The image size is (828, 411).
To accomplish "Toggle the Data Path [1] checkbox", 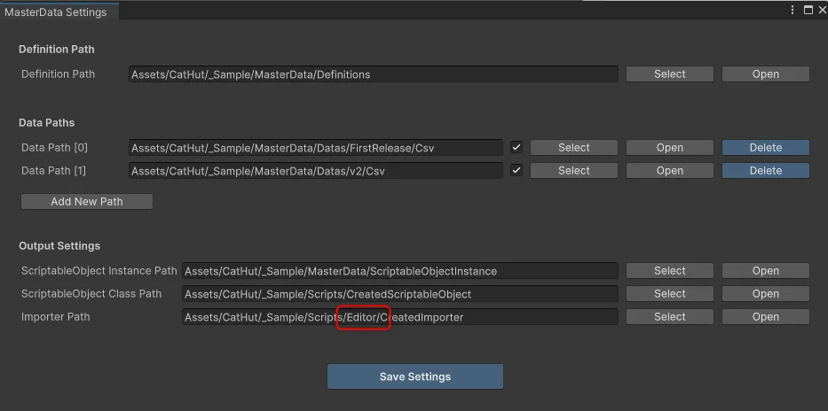I will (x=517, y=170).
